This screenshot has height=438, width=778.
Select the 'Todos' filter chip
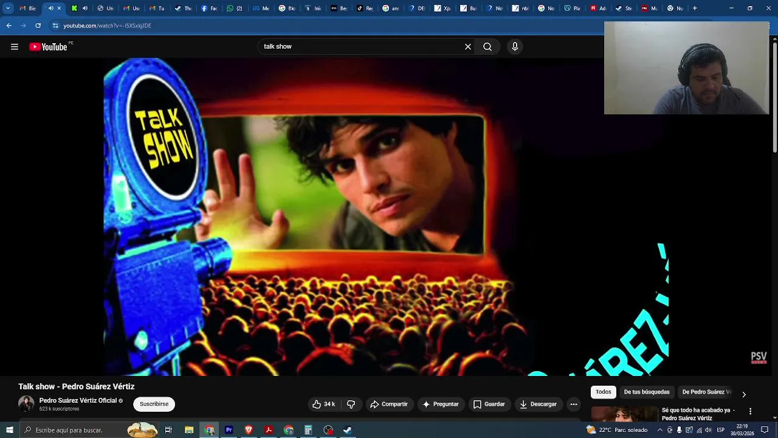point(604,392)
